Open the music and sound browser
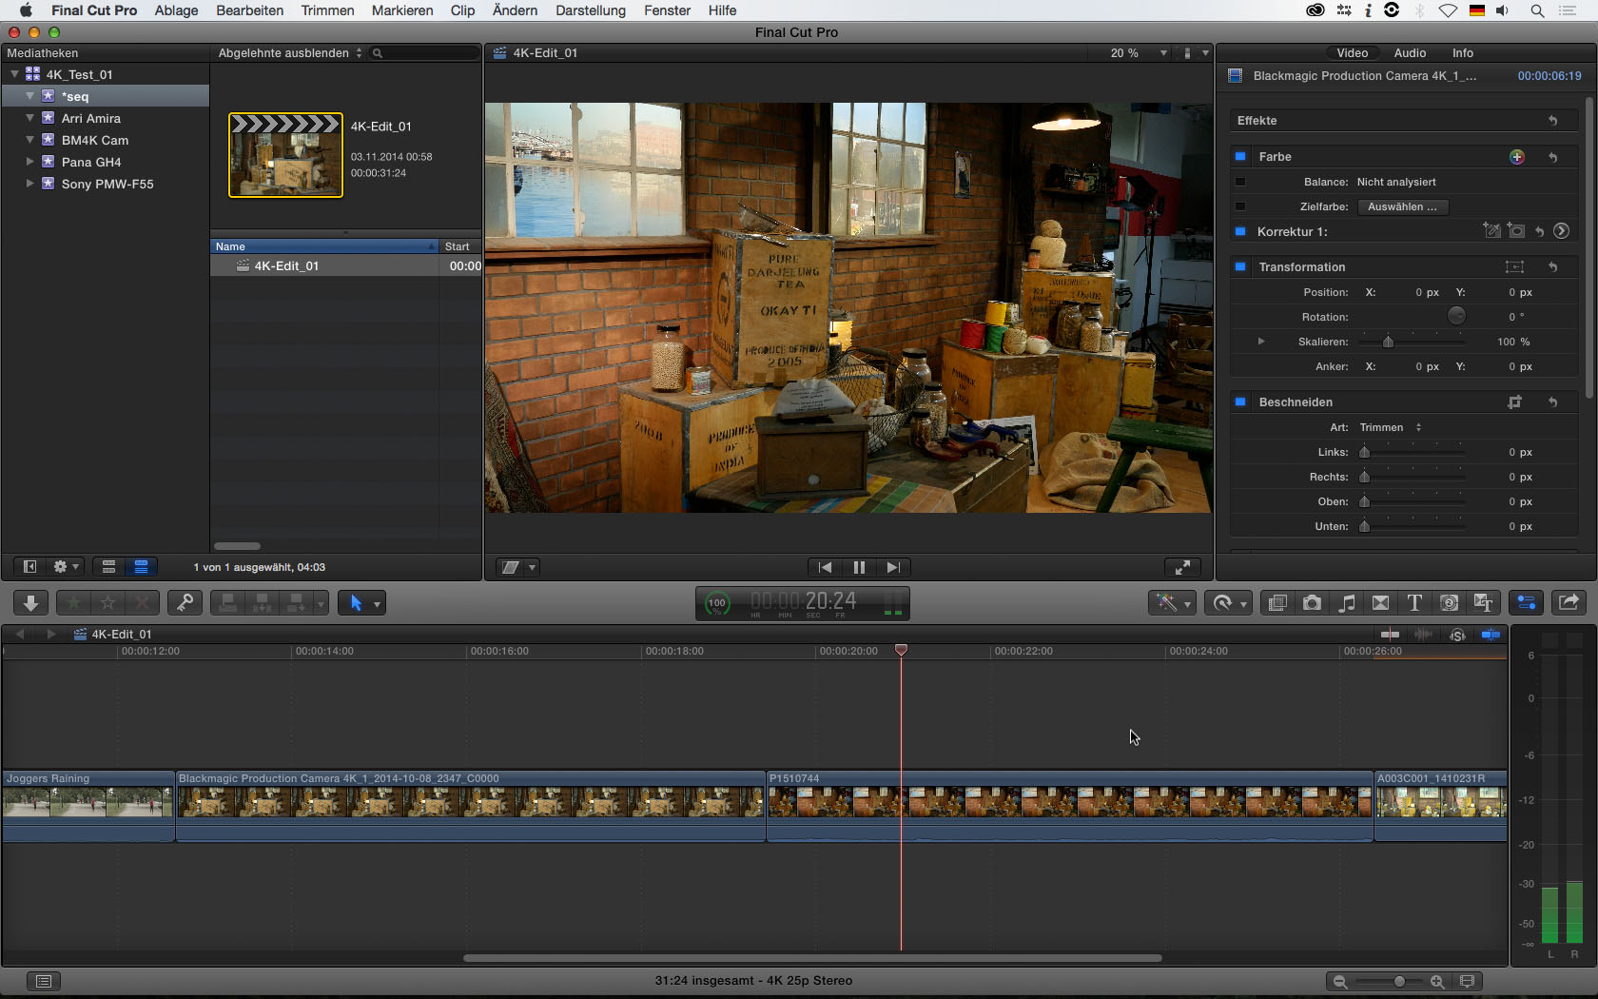This screenshot has height=999, width=1598. [x=1346, y=602]
